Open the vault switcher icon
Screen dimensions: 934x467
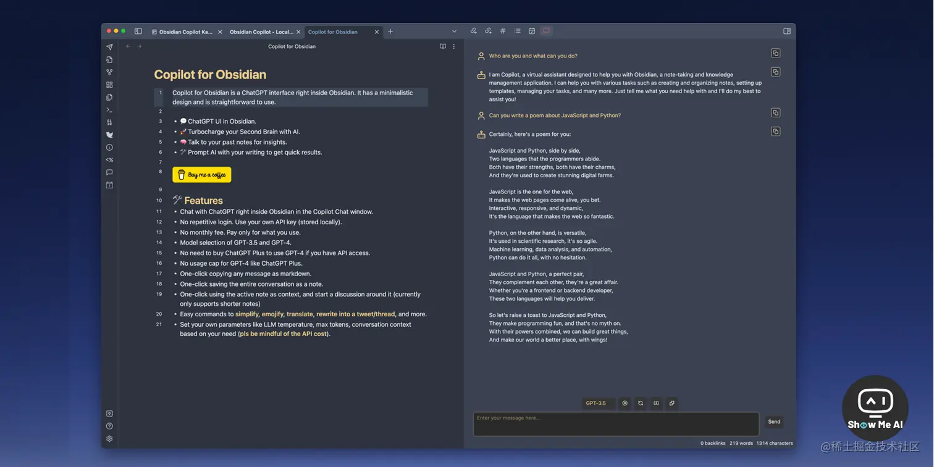tap(109, 414)
